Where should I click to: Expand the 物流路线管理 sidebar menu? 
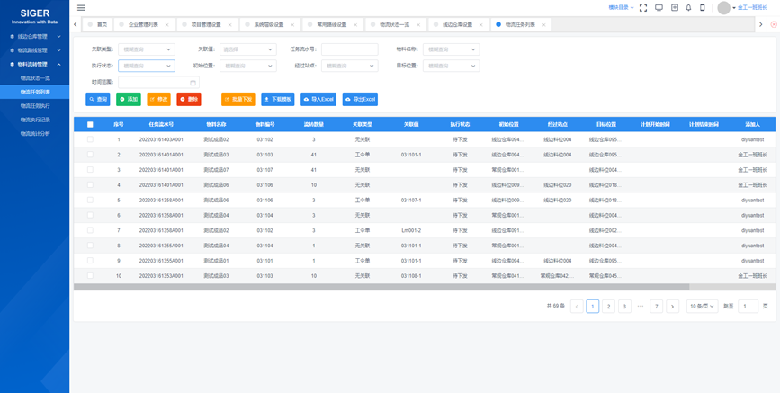(35, 50)
